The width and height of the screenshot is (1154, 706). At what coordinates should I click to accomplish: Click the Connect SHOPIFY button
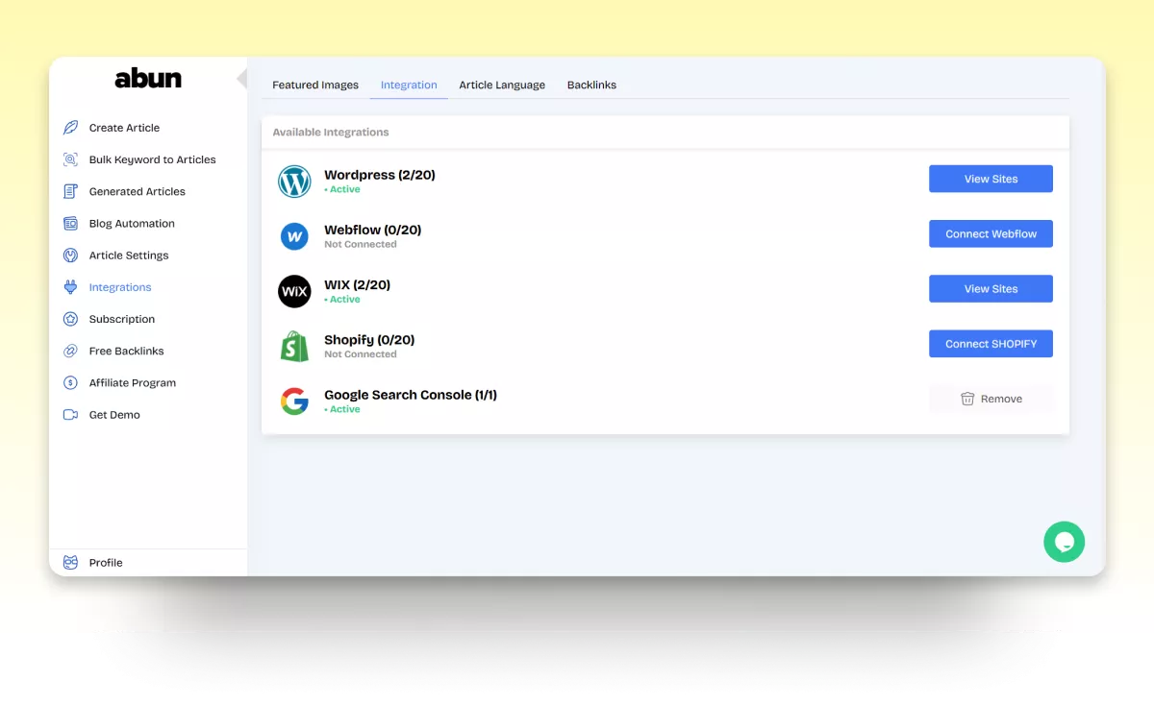click(x=991, y=344)
